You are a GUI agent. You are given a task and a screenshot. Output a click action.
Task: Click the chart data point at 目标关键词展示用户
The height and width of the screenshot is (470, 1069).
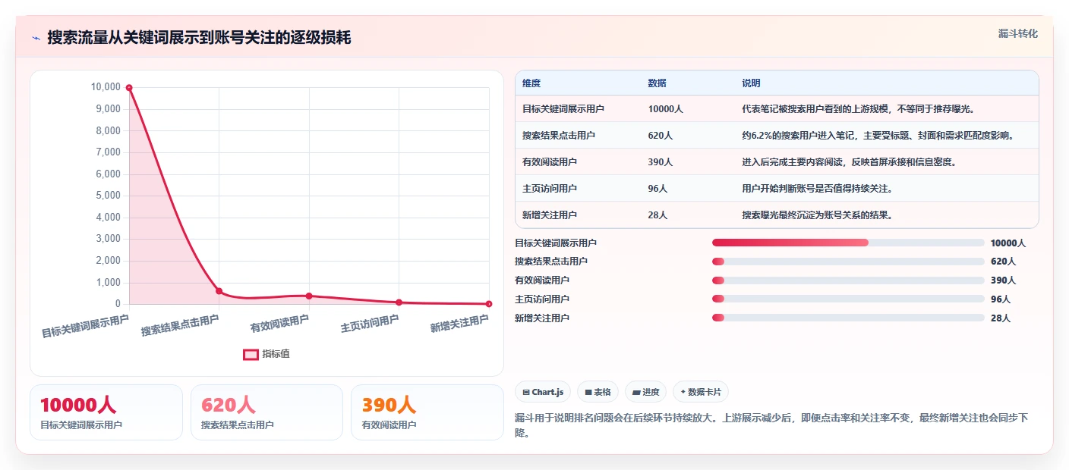129,88
